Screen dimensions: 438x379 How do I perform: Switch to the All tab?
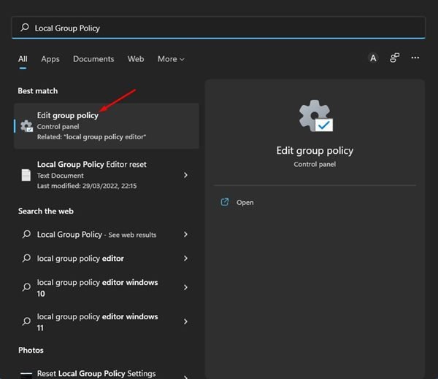pos(23,59)
